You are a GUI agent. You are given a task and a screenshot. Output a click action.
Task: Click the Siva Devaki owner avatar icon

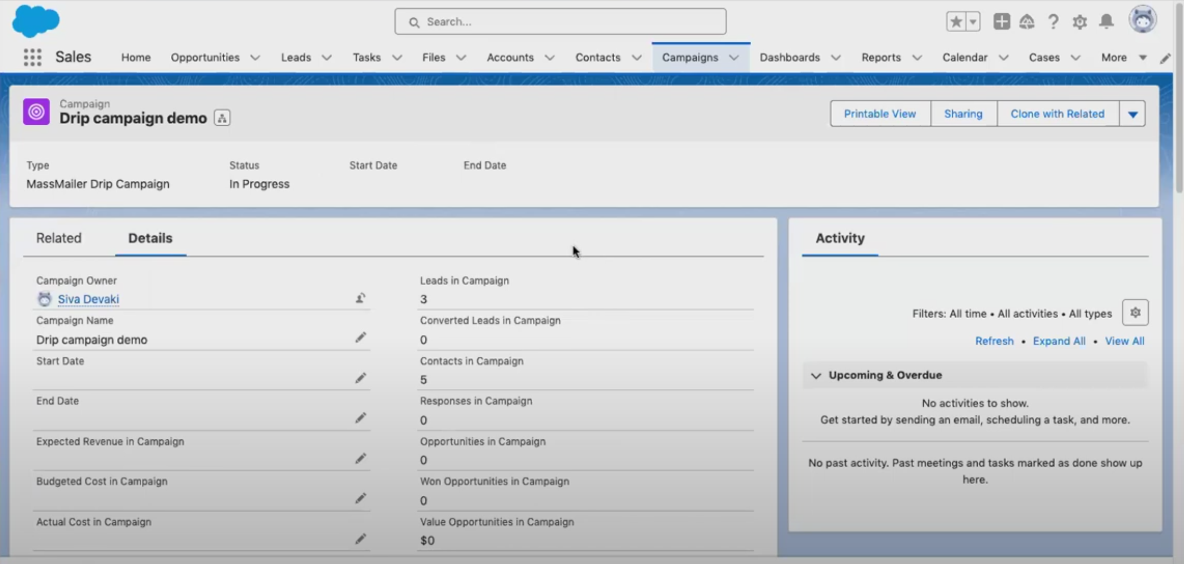[44, 299]
